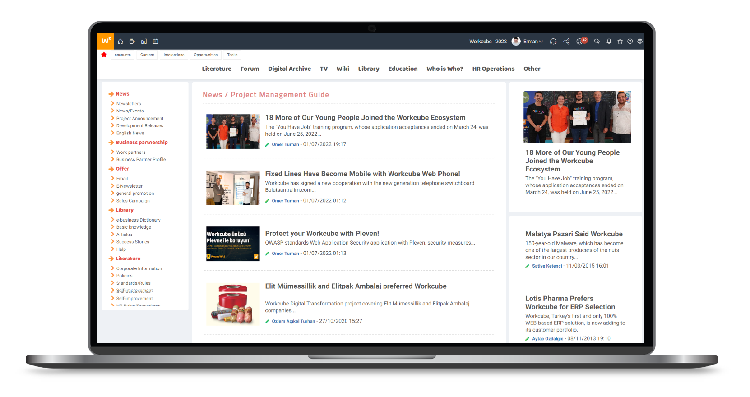Open the settings gear icon
750x397 pixels.
(640, 42)
